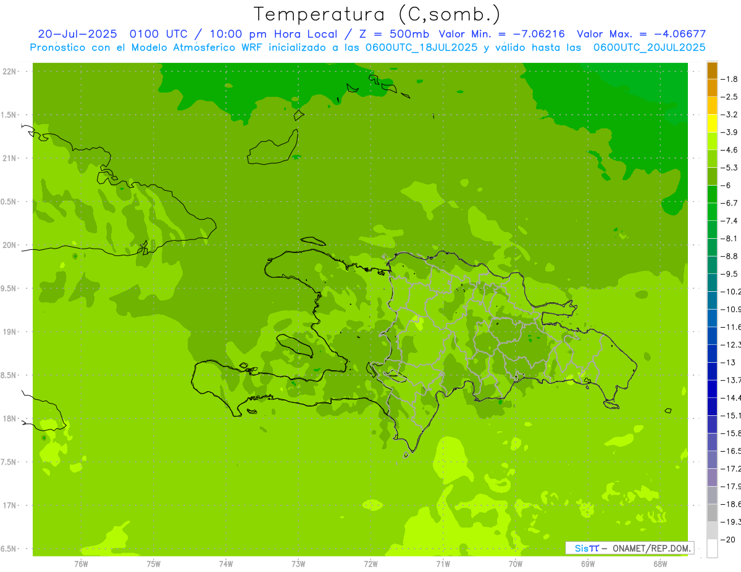
Task: Click the "72W" longitude label
Action: tap(371, 563)
